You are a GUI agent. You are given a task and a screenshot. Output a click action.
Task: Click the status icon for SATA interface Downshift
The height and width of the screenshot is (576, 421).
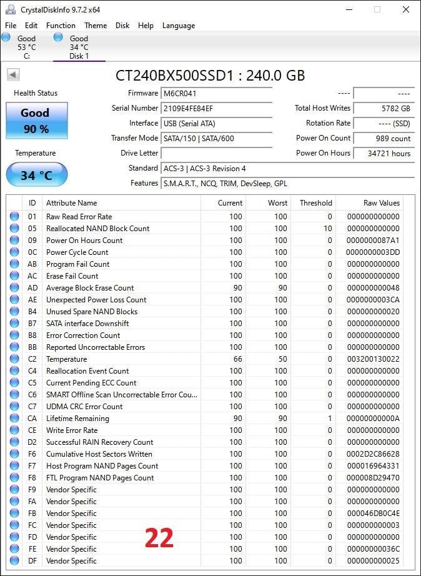[x=14, y=323]
